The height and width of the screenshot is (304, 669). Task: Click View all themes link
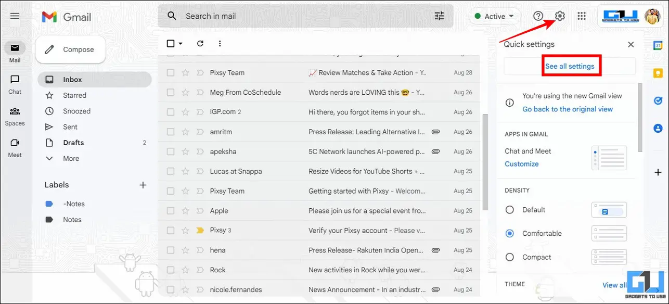(x=614, y=285)
